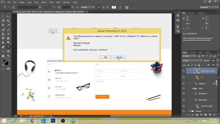Select the Horizontal Type tool in toolbox
Image resolution: width=220 pixels, height=124 pixels.
coord(8,47)
